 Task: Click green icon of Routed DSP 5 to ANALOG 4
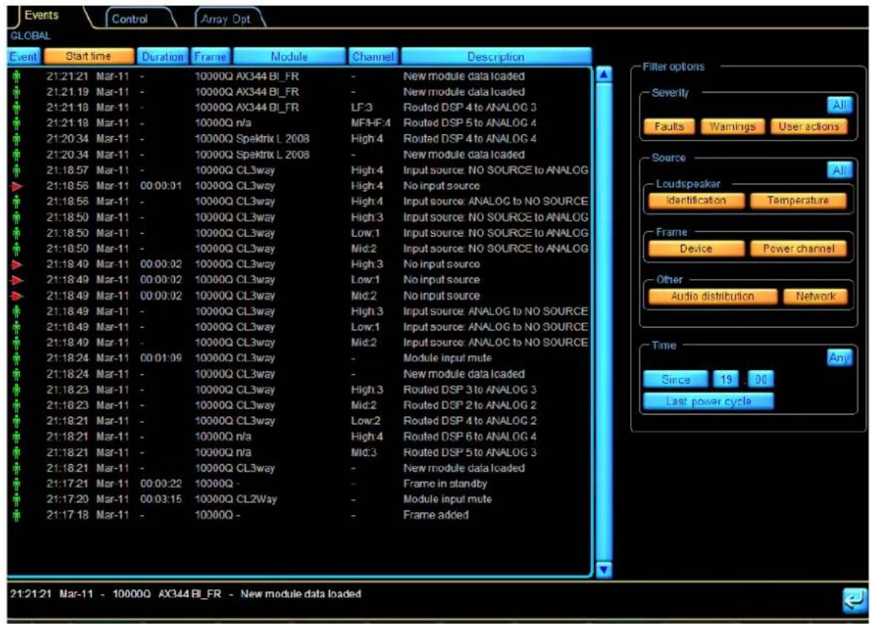tap(16, 123)
